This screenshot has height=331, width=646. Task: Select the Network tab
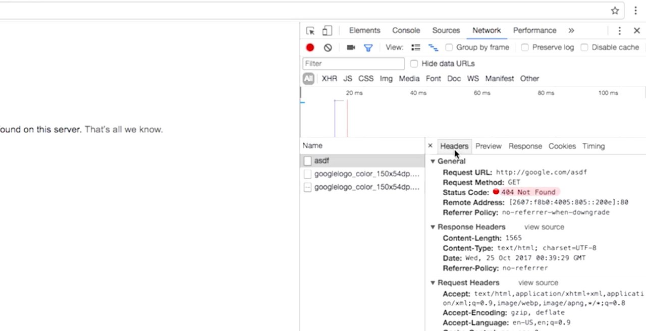[487, 30]
